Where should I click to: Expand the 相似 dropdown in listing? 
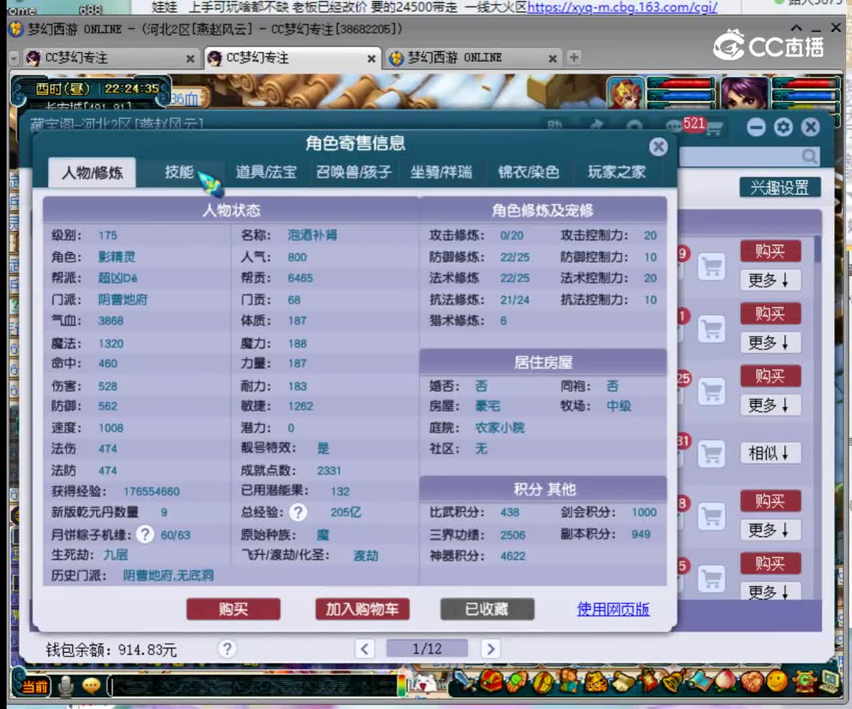[770, 454]
